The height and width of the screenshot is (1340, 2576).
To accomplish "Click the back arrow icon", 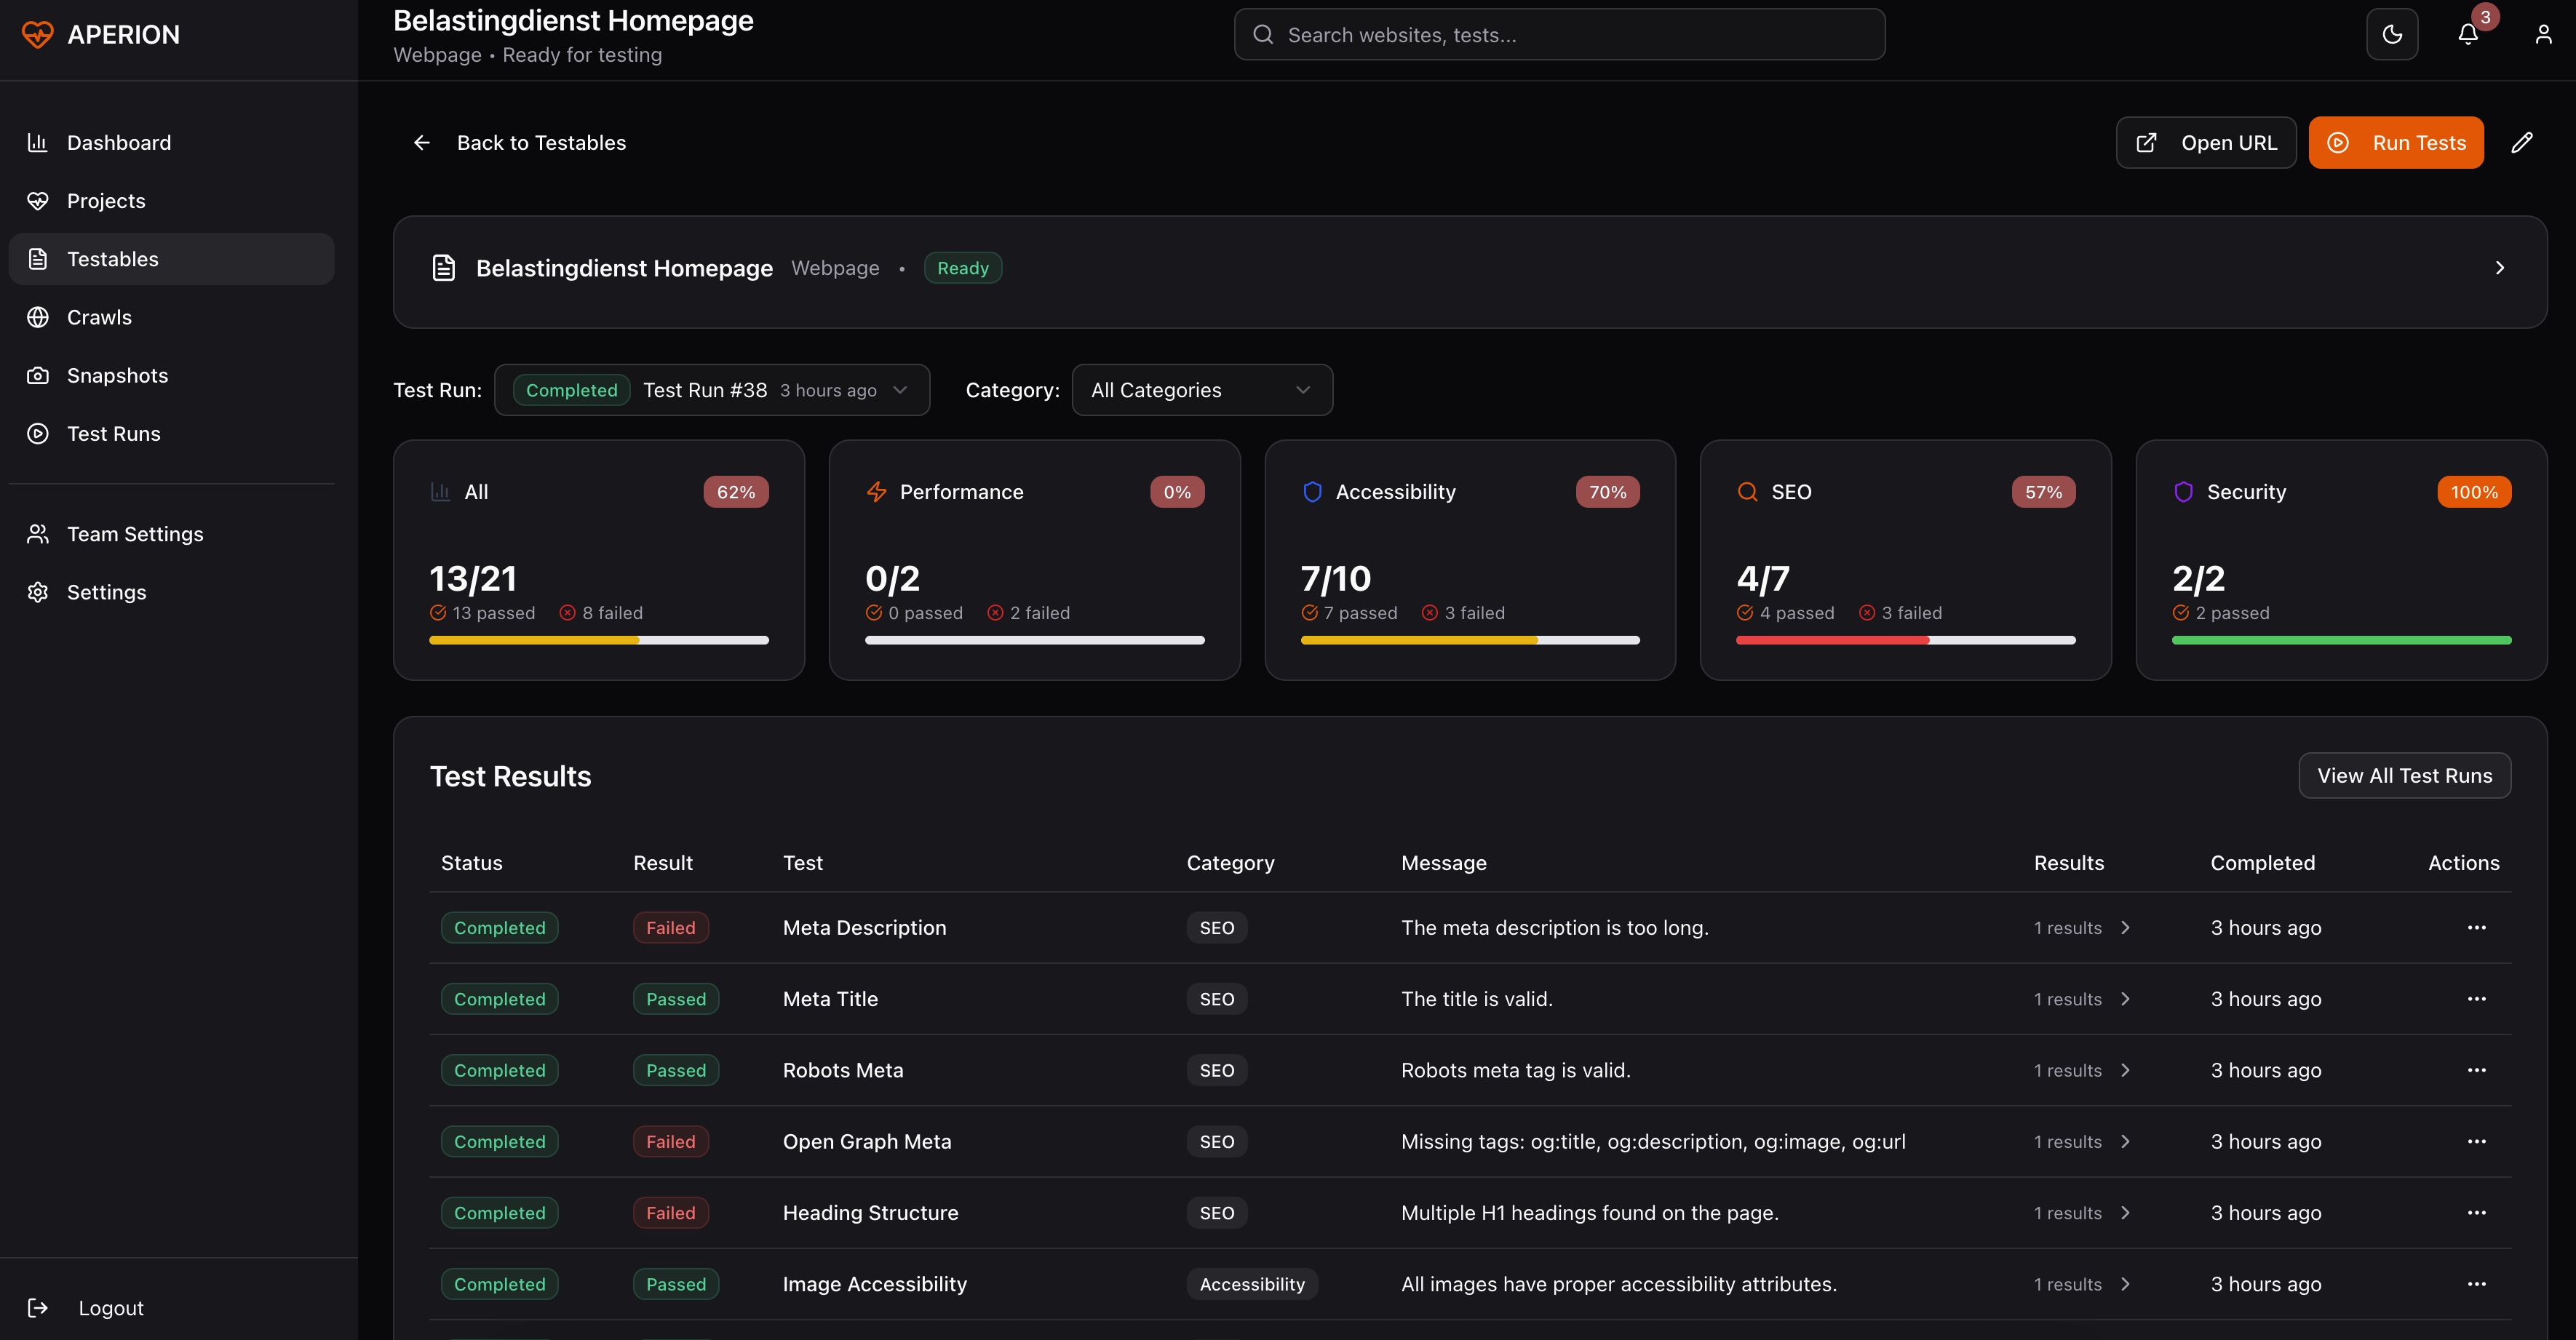I will [422, 142].
